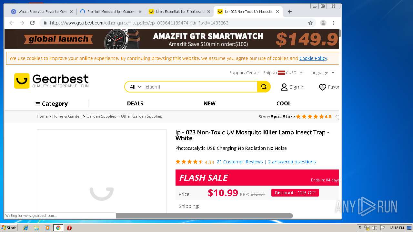Launch Internet Explorer from the taskbar

26,228
